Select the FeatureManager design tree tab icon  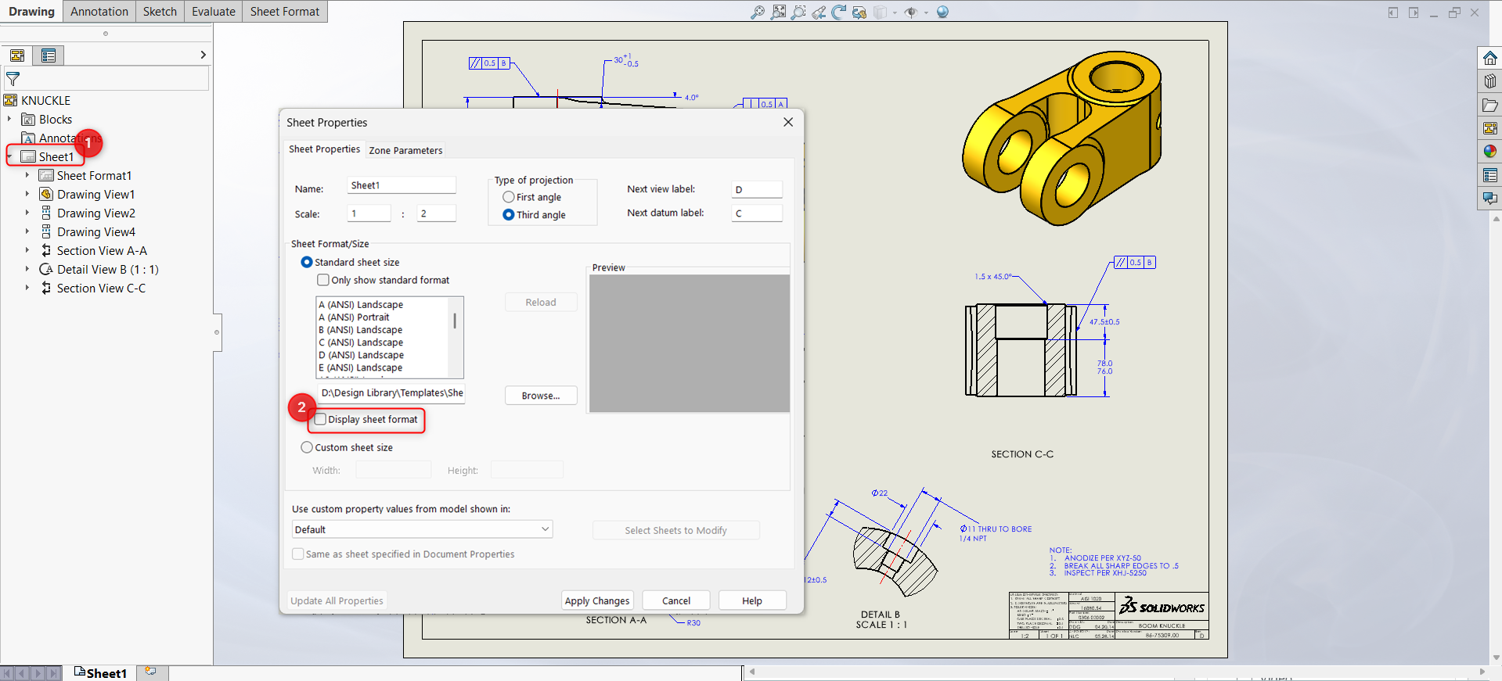click(17, 56)
